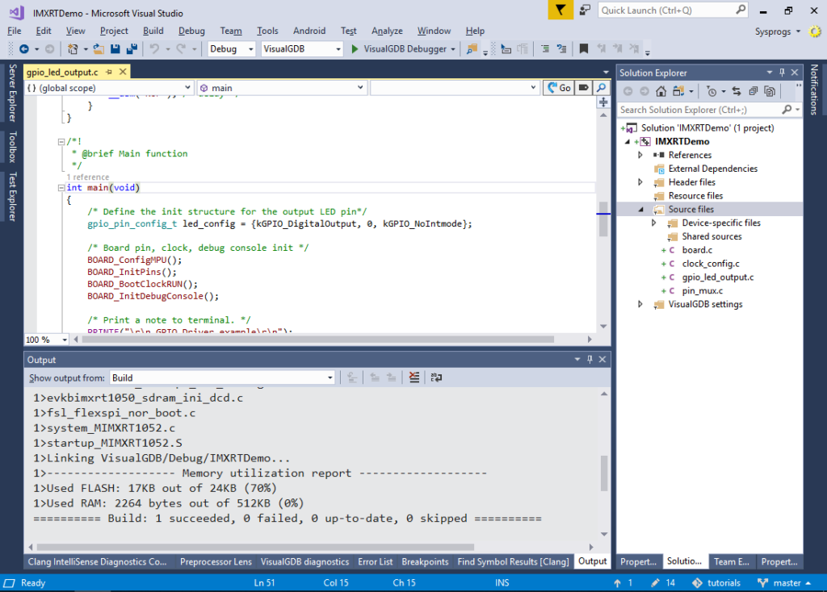This screenshot has width=827, height=592.
Task: Toggle auto-hide pin on Solution Explorer
Action: (x=782, y=72)
